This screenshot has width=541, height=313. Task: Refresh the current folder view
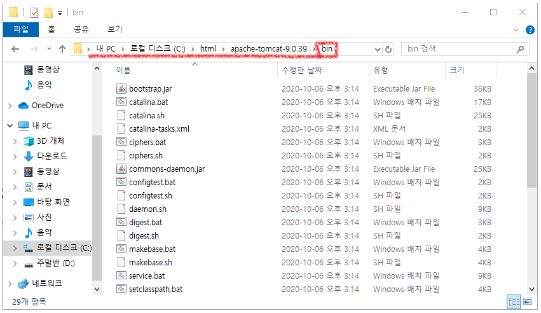pos(388,50)
